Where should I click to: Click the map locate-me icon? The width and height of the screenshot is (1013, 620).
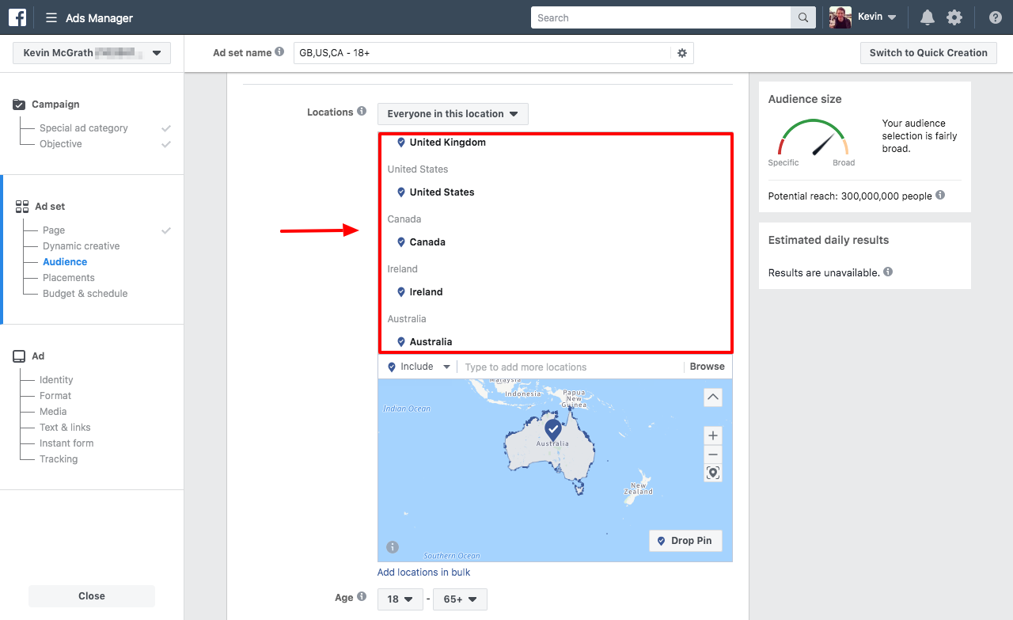(713, 473)
